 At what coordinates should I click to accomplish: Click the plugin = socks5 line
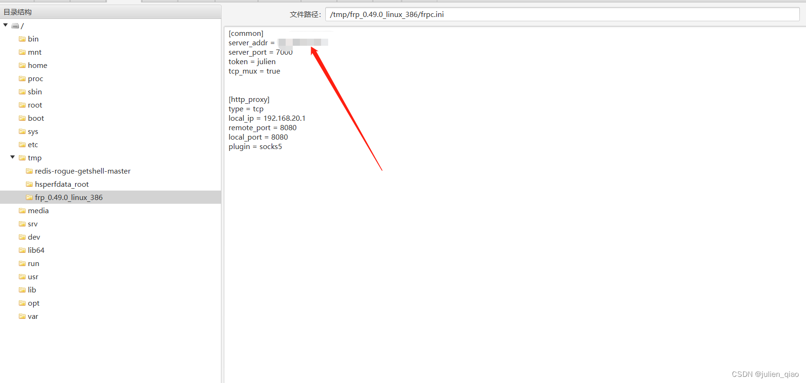tap(255, 147)
